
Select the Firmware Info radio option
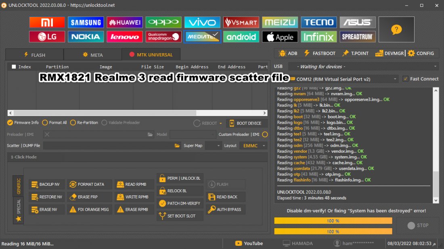tap(23, 122)
